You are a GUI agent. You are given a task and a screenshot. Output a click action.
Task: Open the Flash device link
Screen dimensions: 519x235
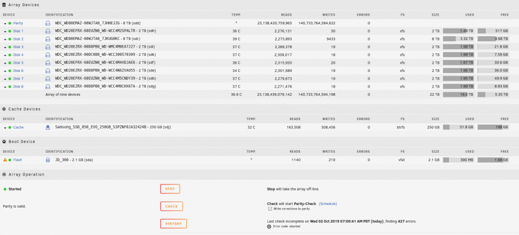click(18, 160)
